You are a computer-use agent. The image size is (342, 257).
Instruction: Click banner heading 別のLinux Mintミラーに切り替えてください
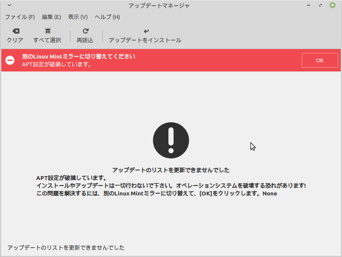[x=79, y=56]
